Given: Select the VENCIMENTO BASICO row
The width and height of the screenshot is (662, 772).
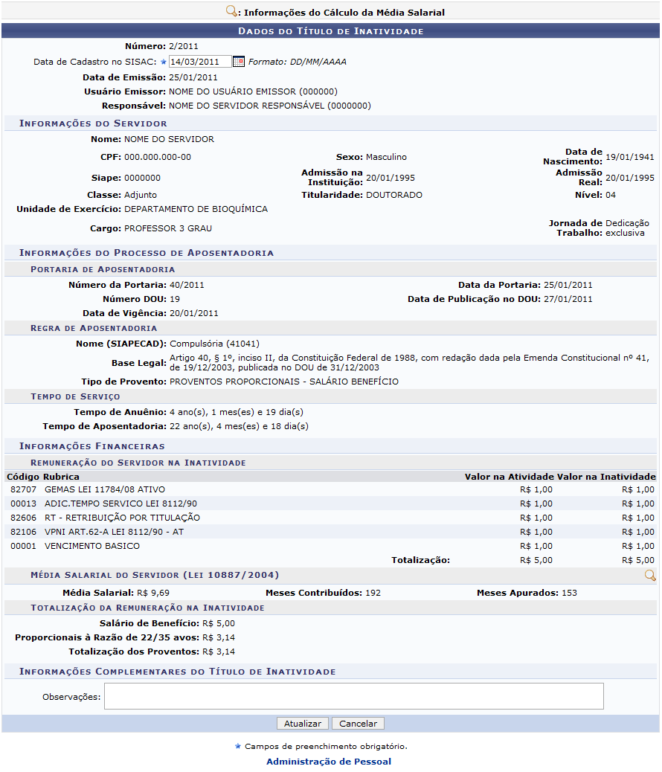Looking at the screenshot, I should coord(92,546).
